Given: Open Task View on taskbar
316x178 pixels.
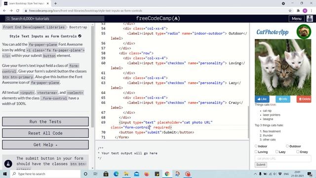Looking at the screenshot, I should (95, 174).
